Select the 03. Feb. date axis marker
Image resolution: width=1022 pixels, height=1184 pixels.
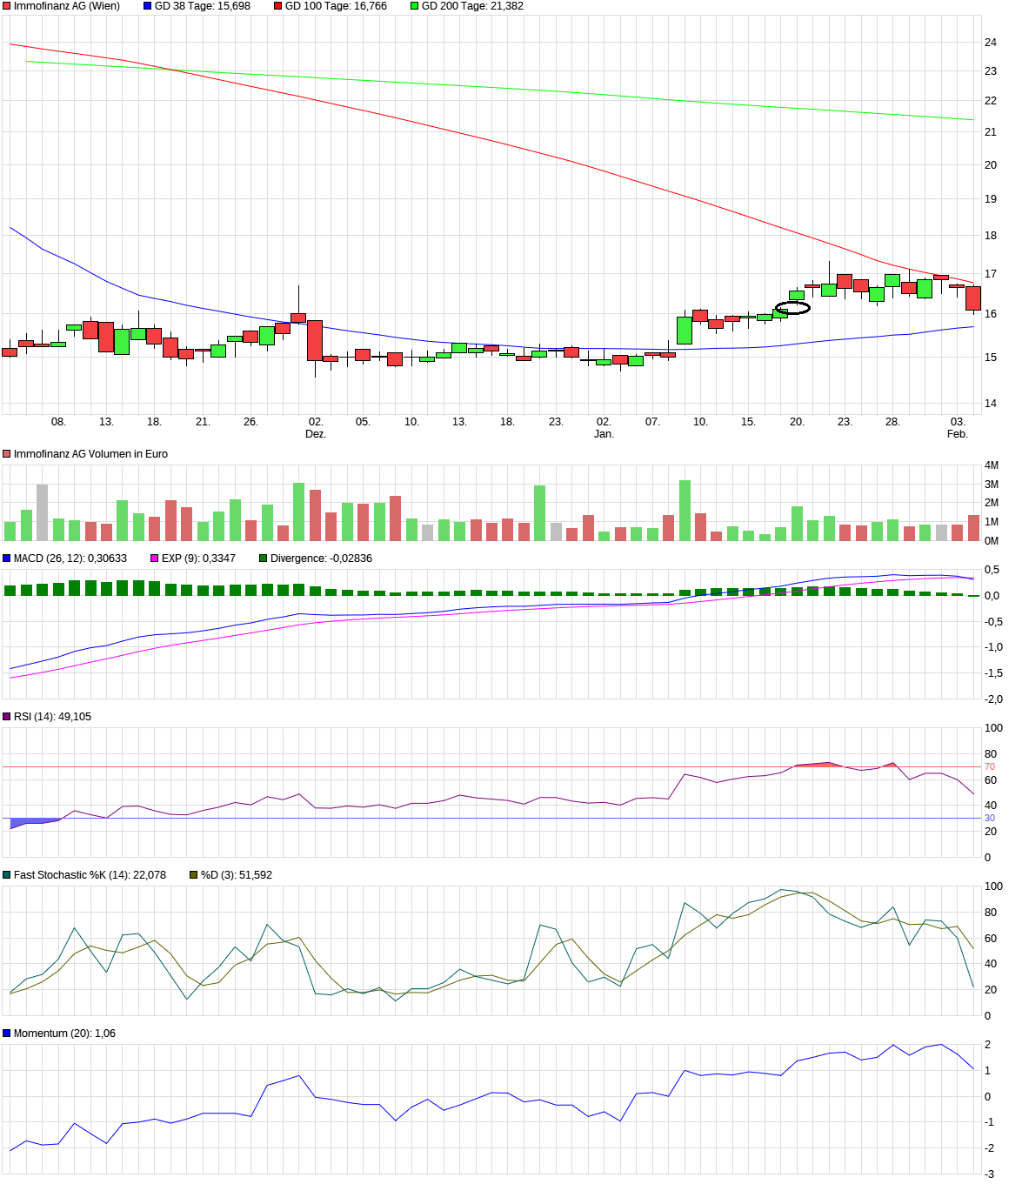(x=957, y=427)
